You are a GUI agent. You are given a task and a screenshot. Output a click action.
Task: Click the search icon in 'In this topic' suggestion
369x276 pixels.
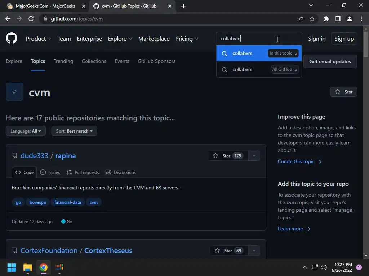(x=224, y=54)
